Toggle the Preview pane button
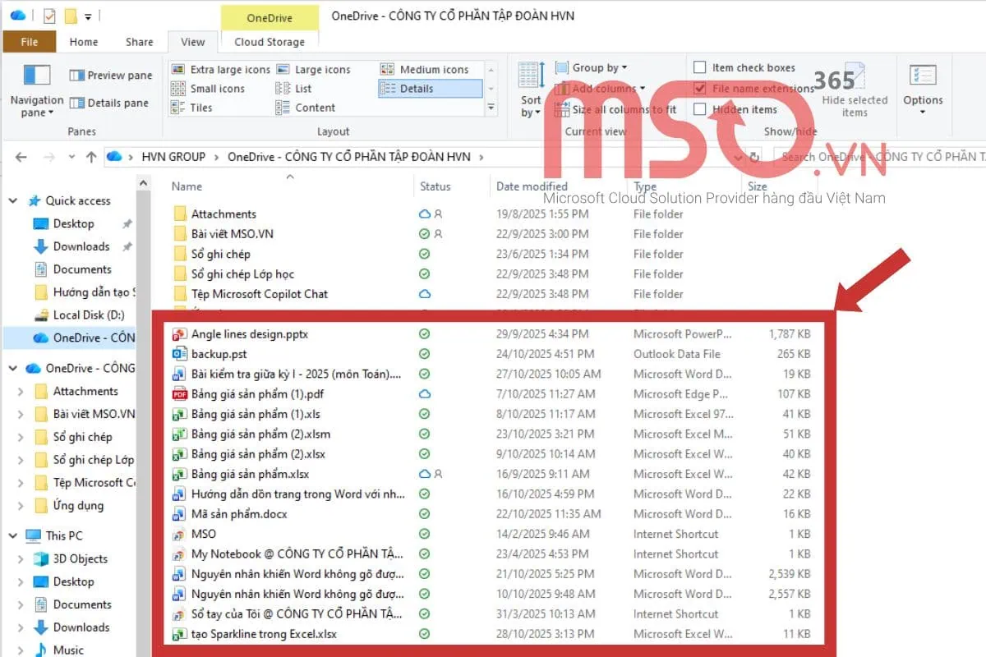 (x=111, y=76)
